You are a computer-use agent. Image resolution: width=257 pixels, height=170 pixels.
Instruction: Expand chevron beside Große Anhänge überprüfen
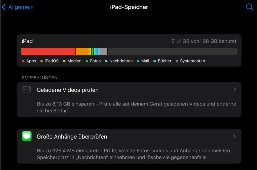click(x=234, y=137)
